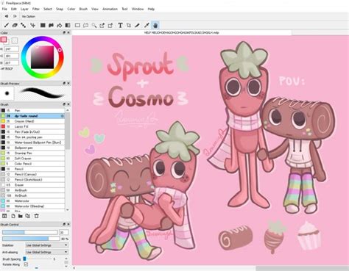Click the saturation square in color wheel
Image resolution: width=349 pixels, height=271 pixels.
(x=42, y=57)
